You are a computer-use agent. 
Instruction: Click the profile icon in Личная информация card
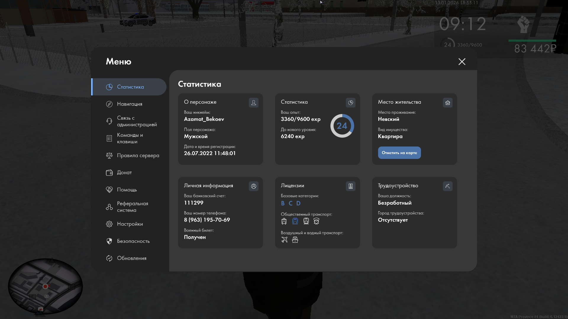coord(254,186)
